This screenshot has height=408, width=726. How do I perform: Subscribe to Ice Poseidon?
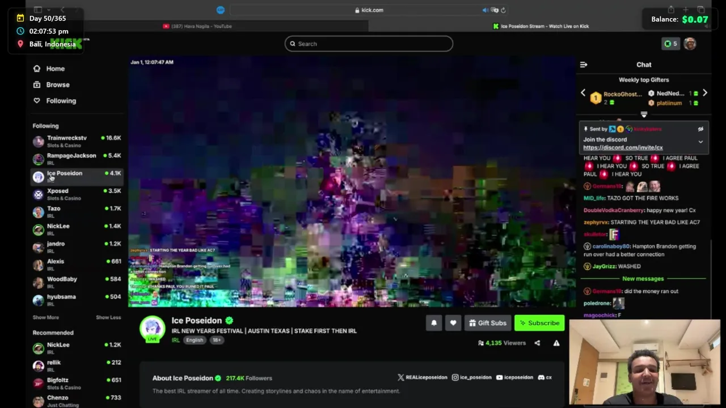(539, 323)
